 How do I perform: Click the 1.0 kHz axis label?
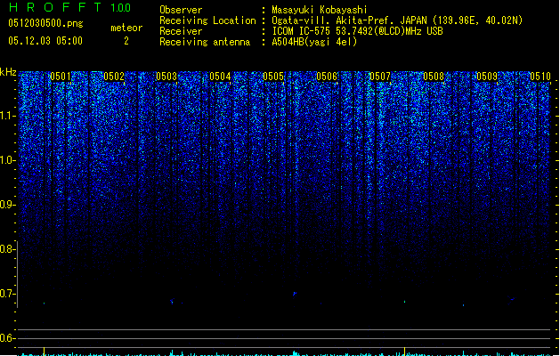(x=8, y=160)
